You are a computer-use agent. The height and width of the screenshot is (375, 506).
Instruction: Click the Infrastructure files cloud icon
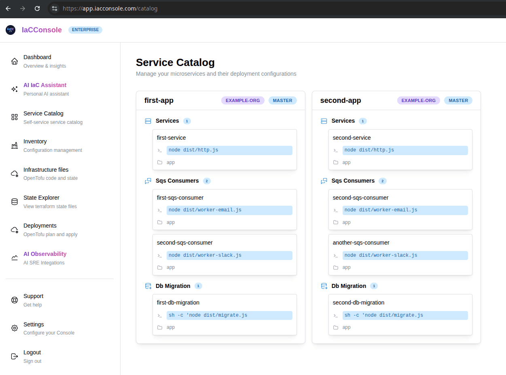pos(15,174)
